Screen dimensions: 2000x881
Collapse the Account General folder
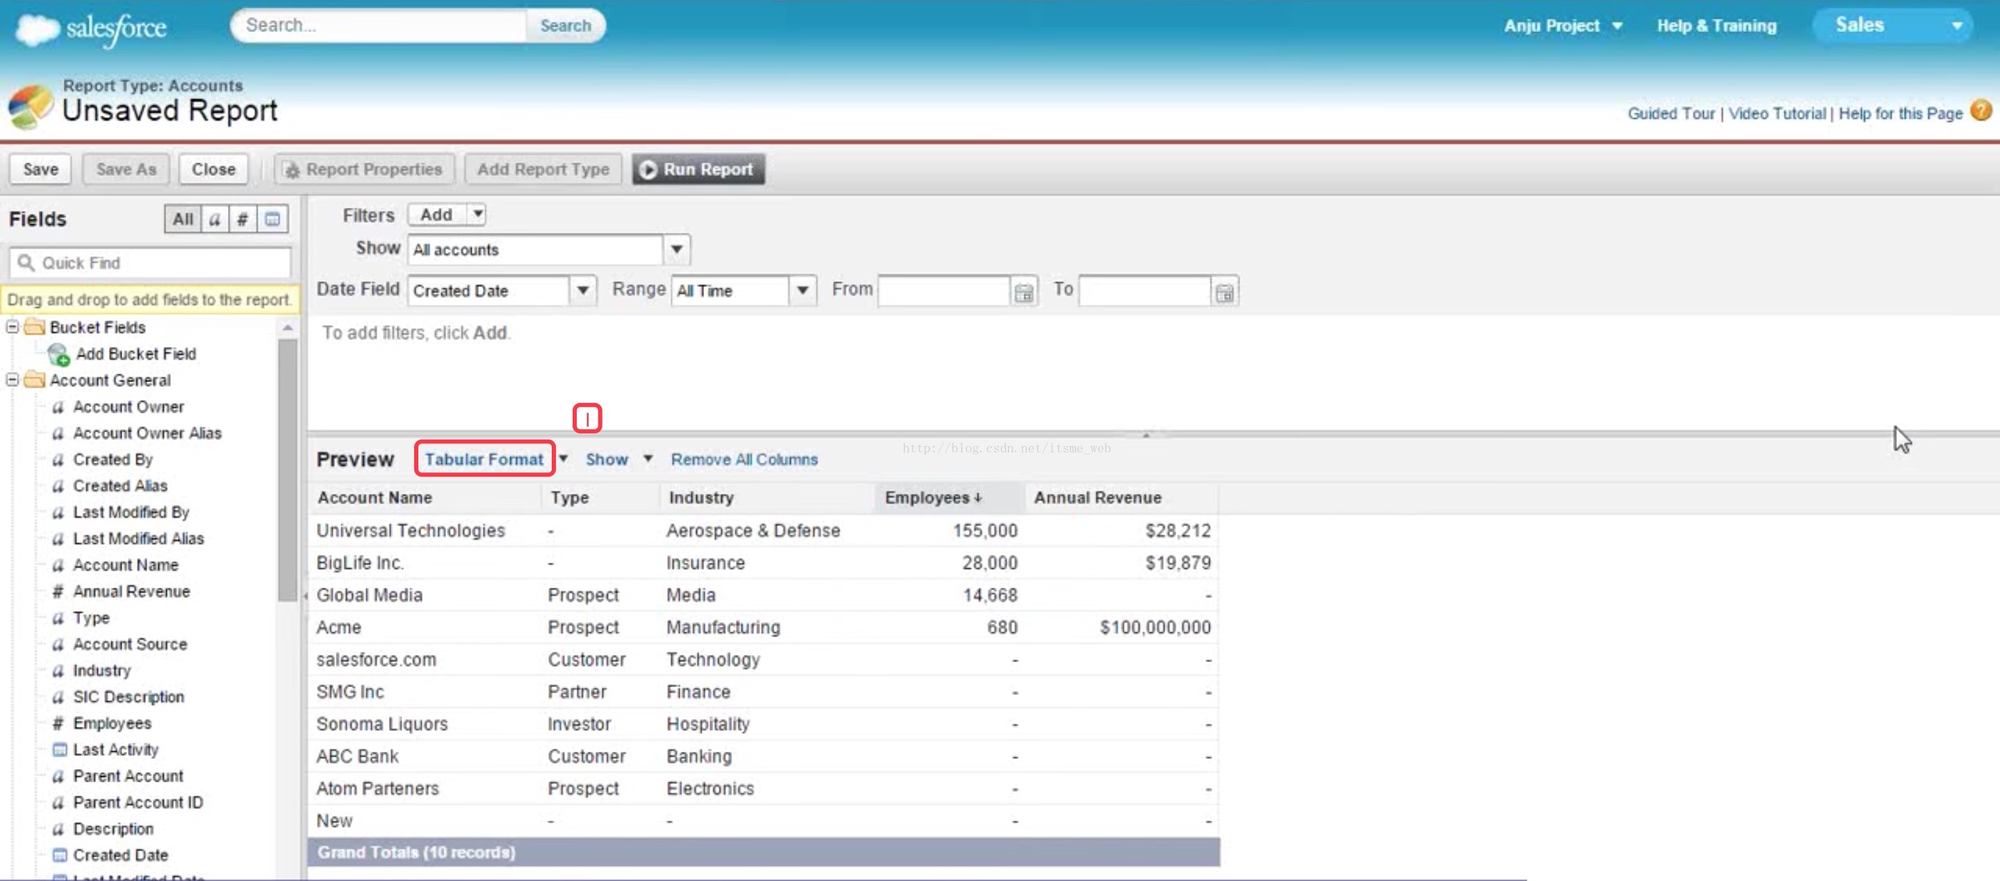(13, 379)
